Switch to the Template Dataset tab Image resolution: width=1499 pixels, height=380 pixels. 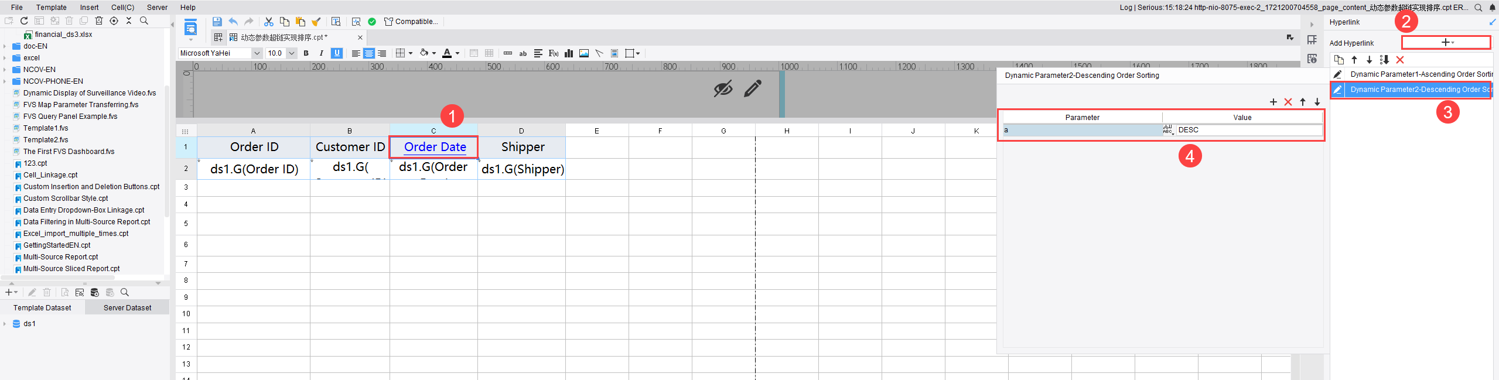[42, 307]
